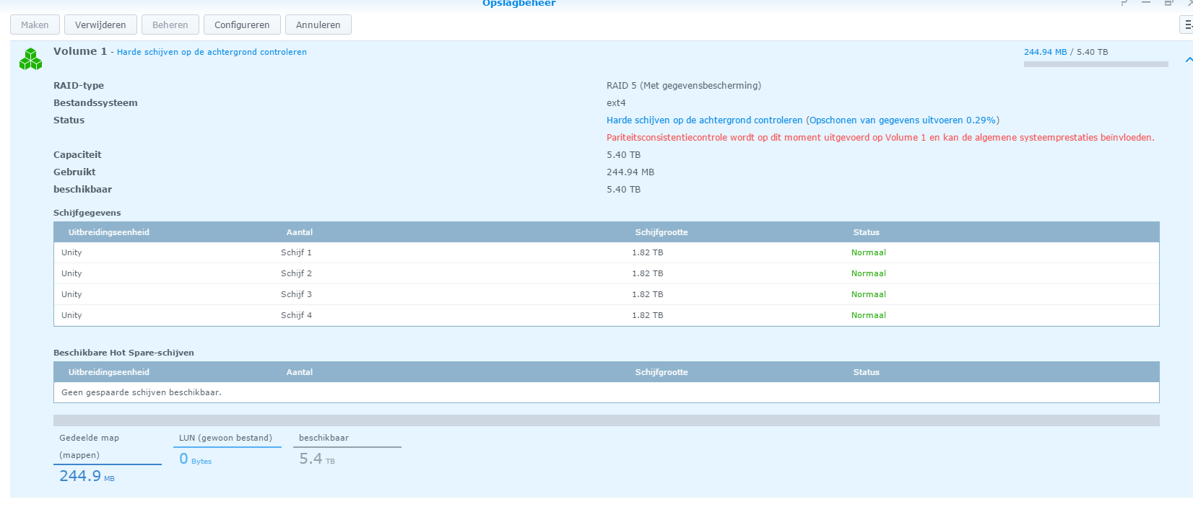The width and height of the screenshot is (1193, 507).
Task: Click the Configureren button
Action: [x=242, y=25]
